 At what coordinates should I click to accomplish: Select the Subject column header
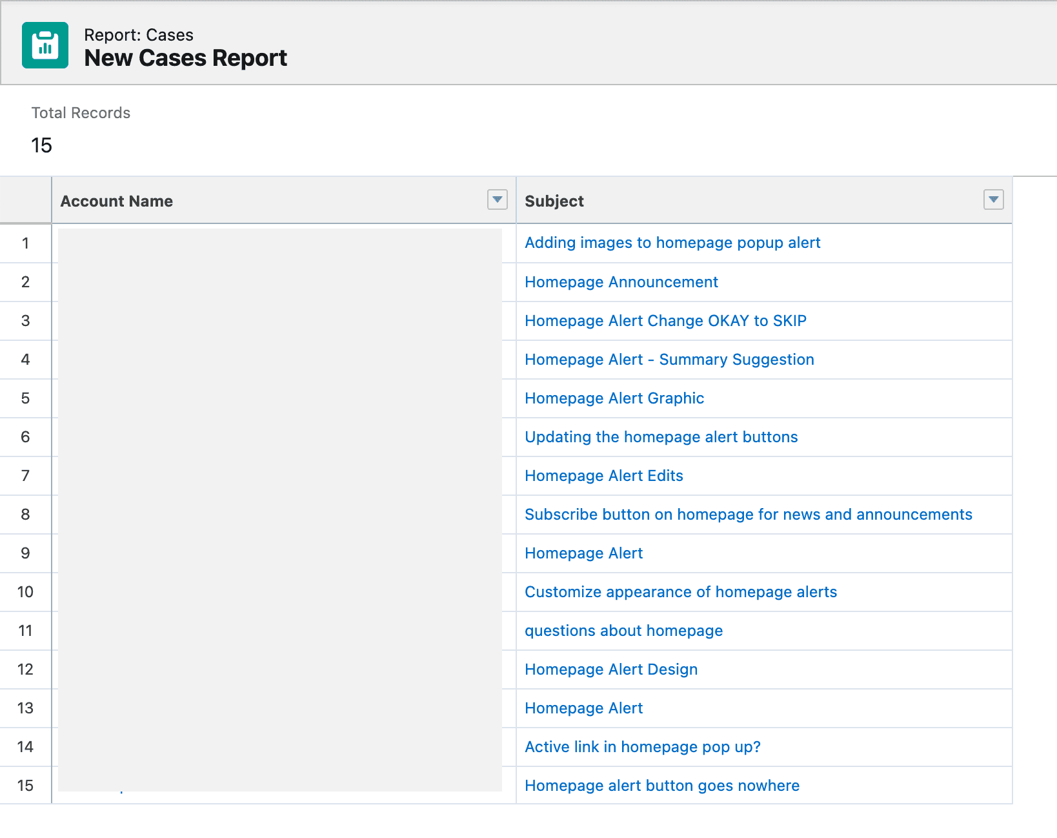tap(554, 201)
